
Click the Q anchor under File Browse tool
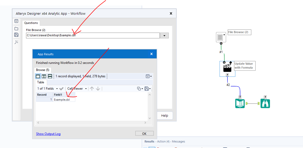pyautogui.click(x=221, y=43)
